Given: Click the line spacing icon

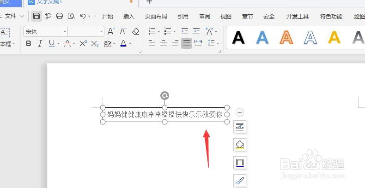Looking at the screenshot, I should pyautogui.click(x=211, y=43).
